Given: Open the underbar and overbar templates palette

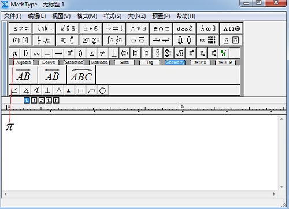Looking at the screenshot, I should pyautogui.click(x=138, y=40).
